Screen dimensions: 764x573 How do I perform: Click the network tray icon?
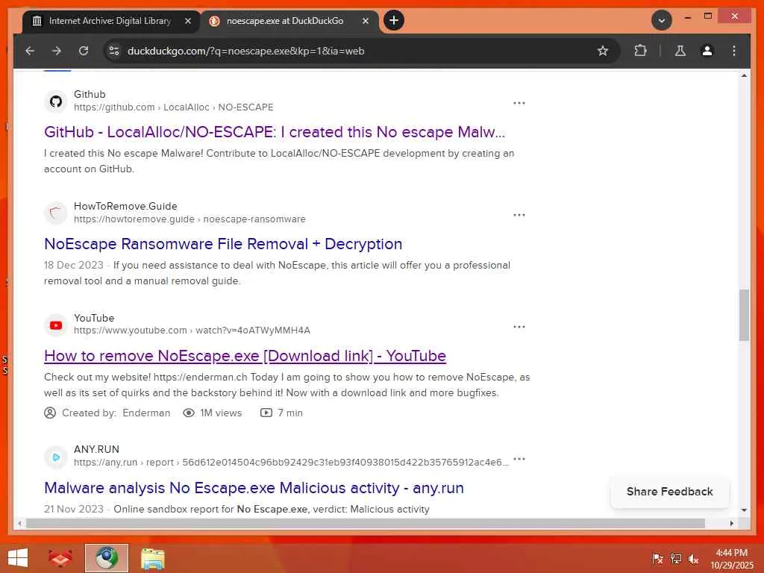(676, 559)
